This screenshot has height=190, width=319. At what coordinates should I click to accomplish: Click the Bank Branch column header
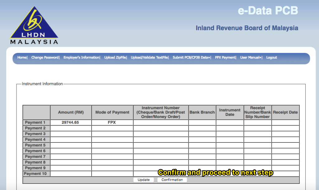(202, 112)
